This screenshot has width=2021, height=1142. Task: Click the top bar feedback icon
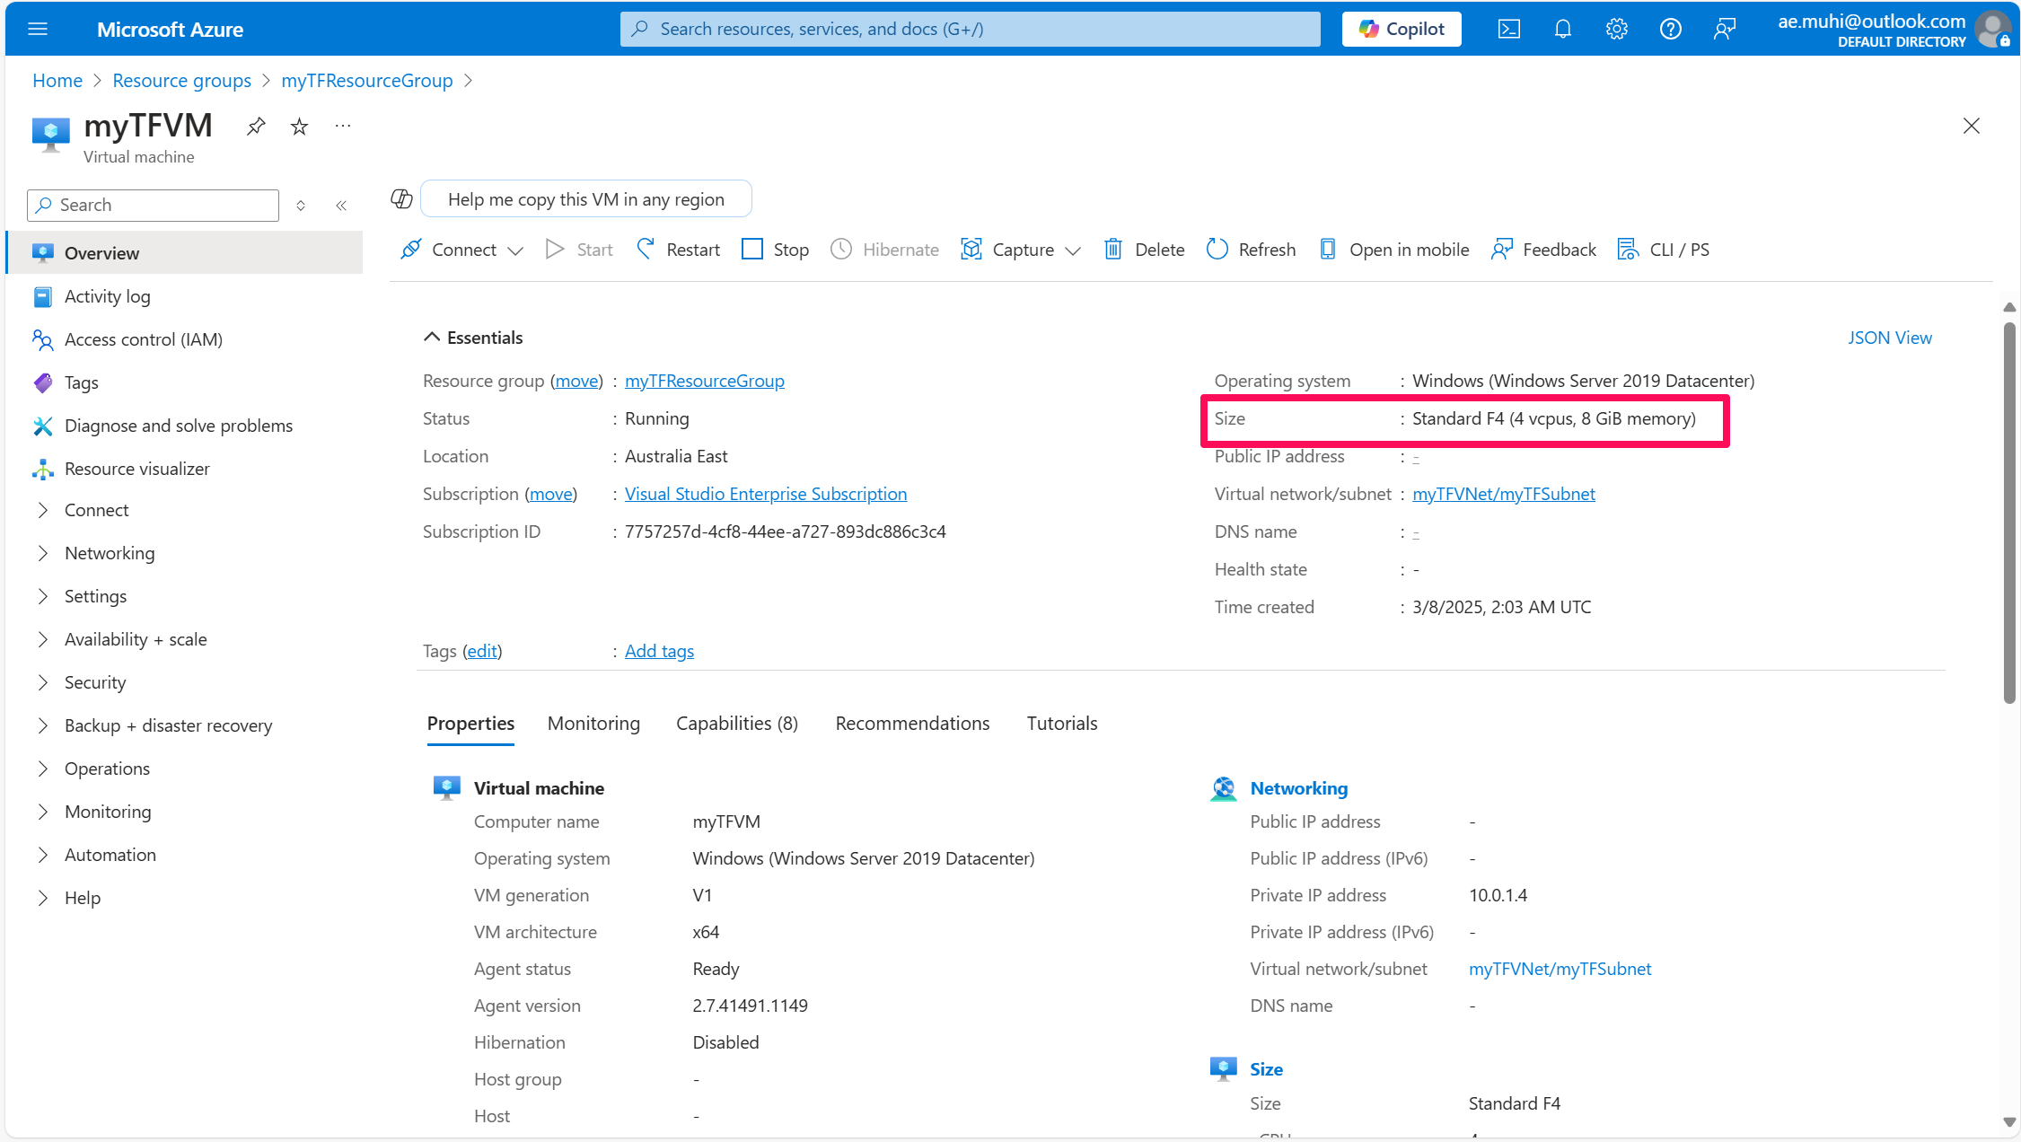click(x=1724, y=29)
